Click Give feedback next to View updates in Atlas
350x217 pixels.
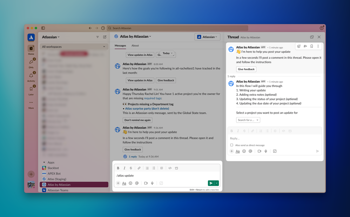click(166, 80)
